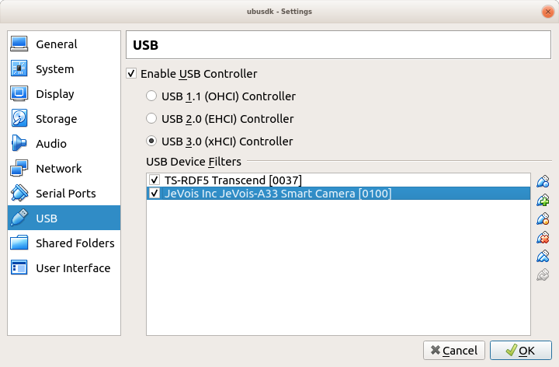Move selected USB filter up icon
The image size is (559, 367).
click(543, 256)
